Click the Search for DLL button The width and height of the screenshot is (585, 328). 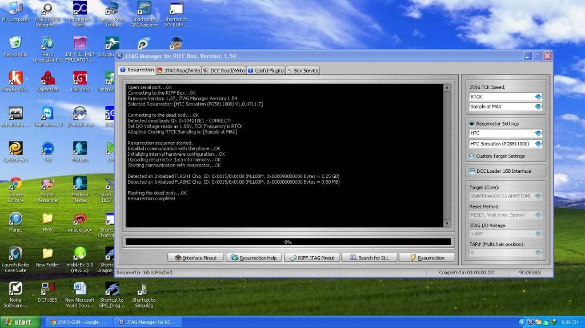click(370, 258)
